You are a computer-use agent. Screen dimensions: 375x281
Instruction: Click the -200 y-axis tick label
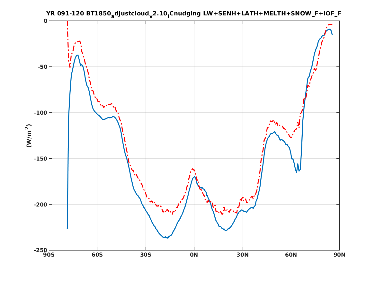(41, 205)
